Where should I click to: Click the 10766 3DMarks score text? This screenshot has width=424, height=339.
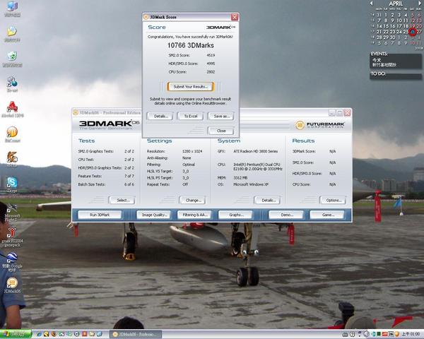coord(191,45)
